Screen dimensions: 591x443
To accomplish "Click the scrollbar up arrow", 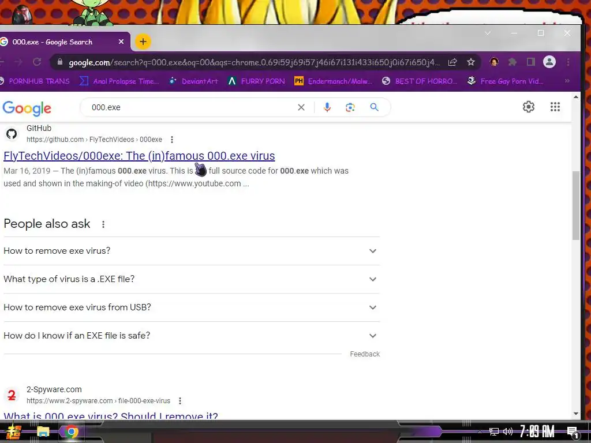I will tap(576, 97).
